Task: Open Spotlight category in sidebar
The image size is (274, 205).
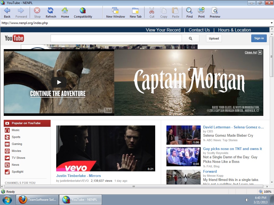Action: [17, 172]
